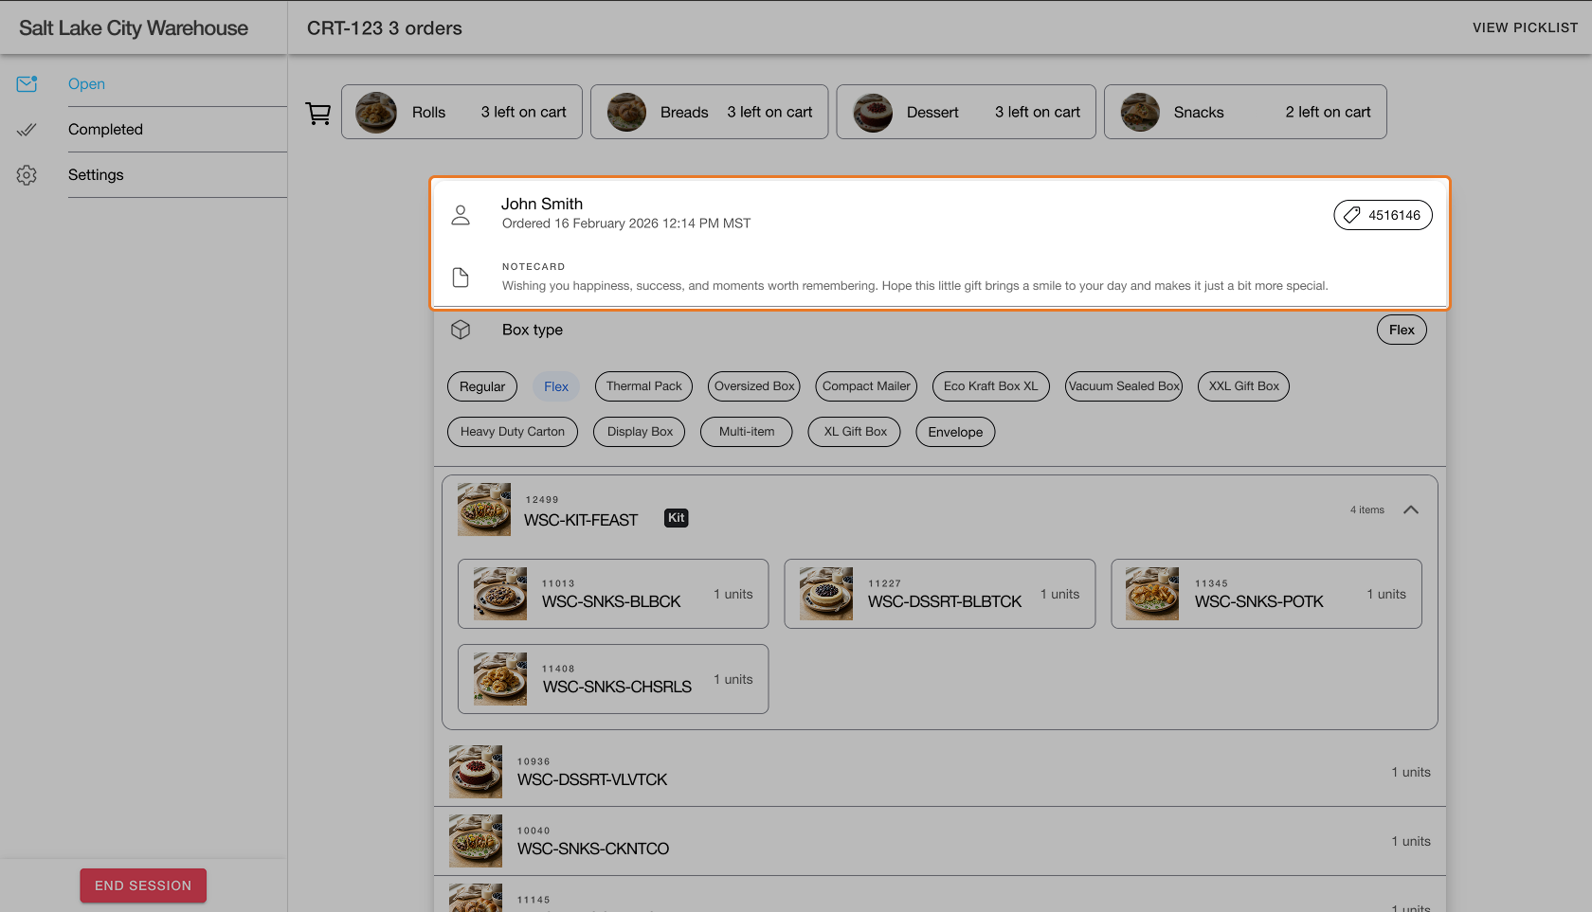End the current session
This screenshot has width=1592, height=912.
click(x=143, y=885)
